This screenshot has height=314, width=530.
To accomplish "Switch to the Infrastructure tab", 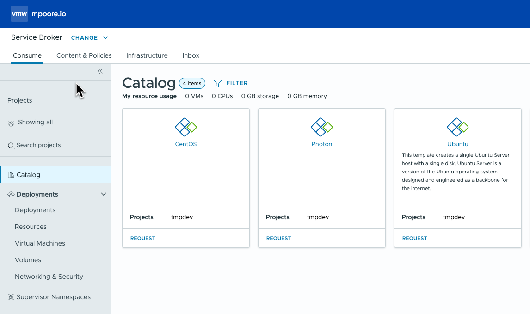I will tap(147, 55).
